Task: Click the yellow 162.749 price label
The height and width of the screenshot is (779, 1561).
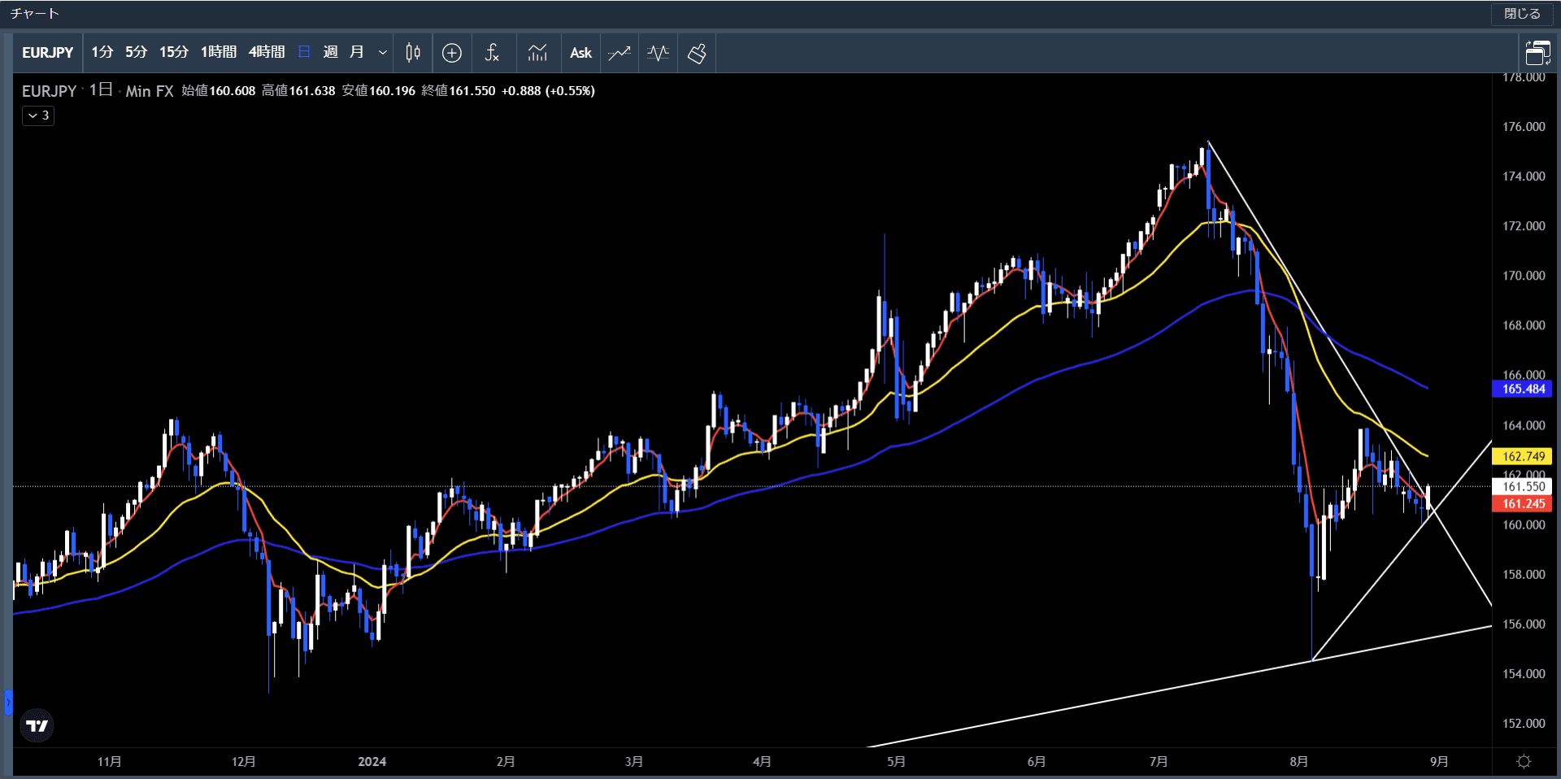Action: click(1523, 456)
